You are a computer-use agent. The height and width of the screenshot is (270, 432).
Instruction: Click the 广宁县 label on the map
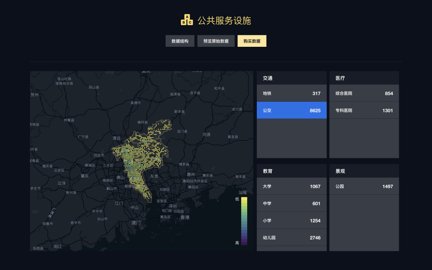click(x=83, y=137)
